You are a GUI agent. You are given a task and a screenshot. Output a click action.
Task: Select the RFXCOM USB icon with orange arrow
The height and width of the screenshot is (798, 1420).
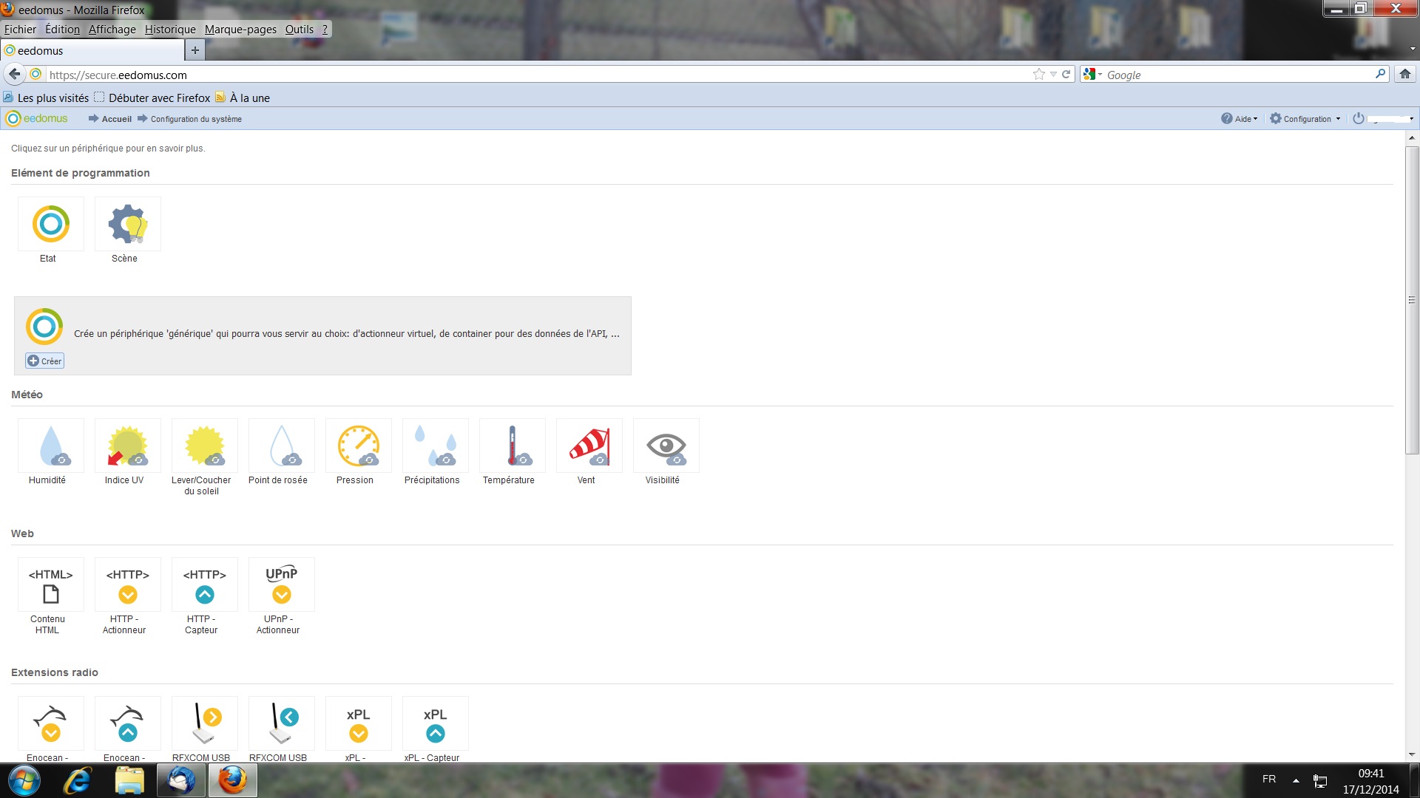click(x=205, y=723)
